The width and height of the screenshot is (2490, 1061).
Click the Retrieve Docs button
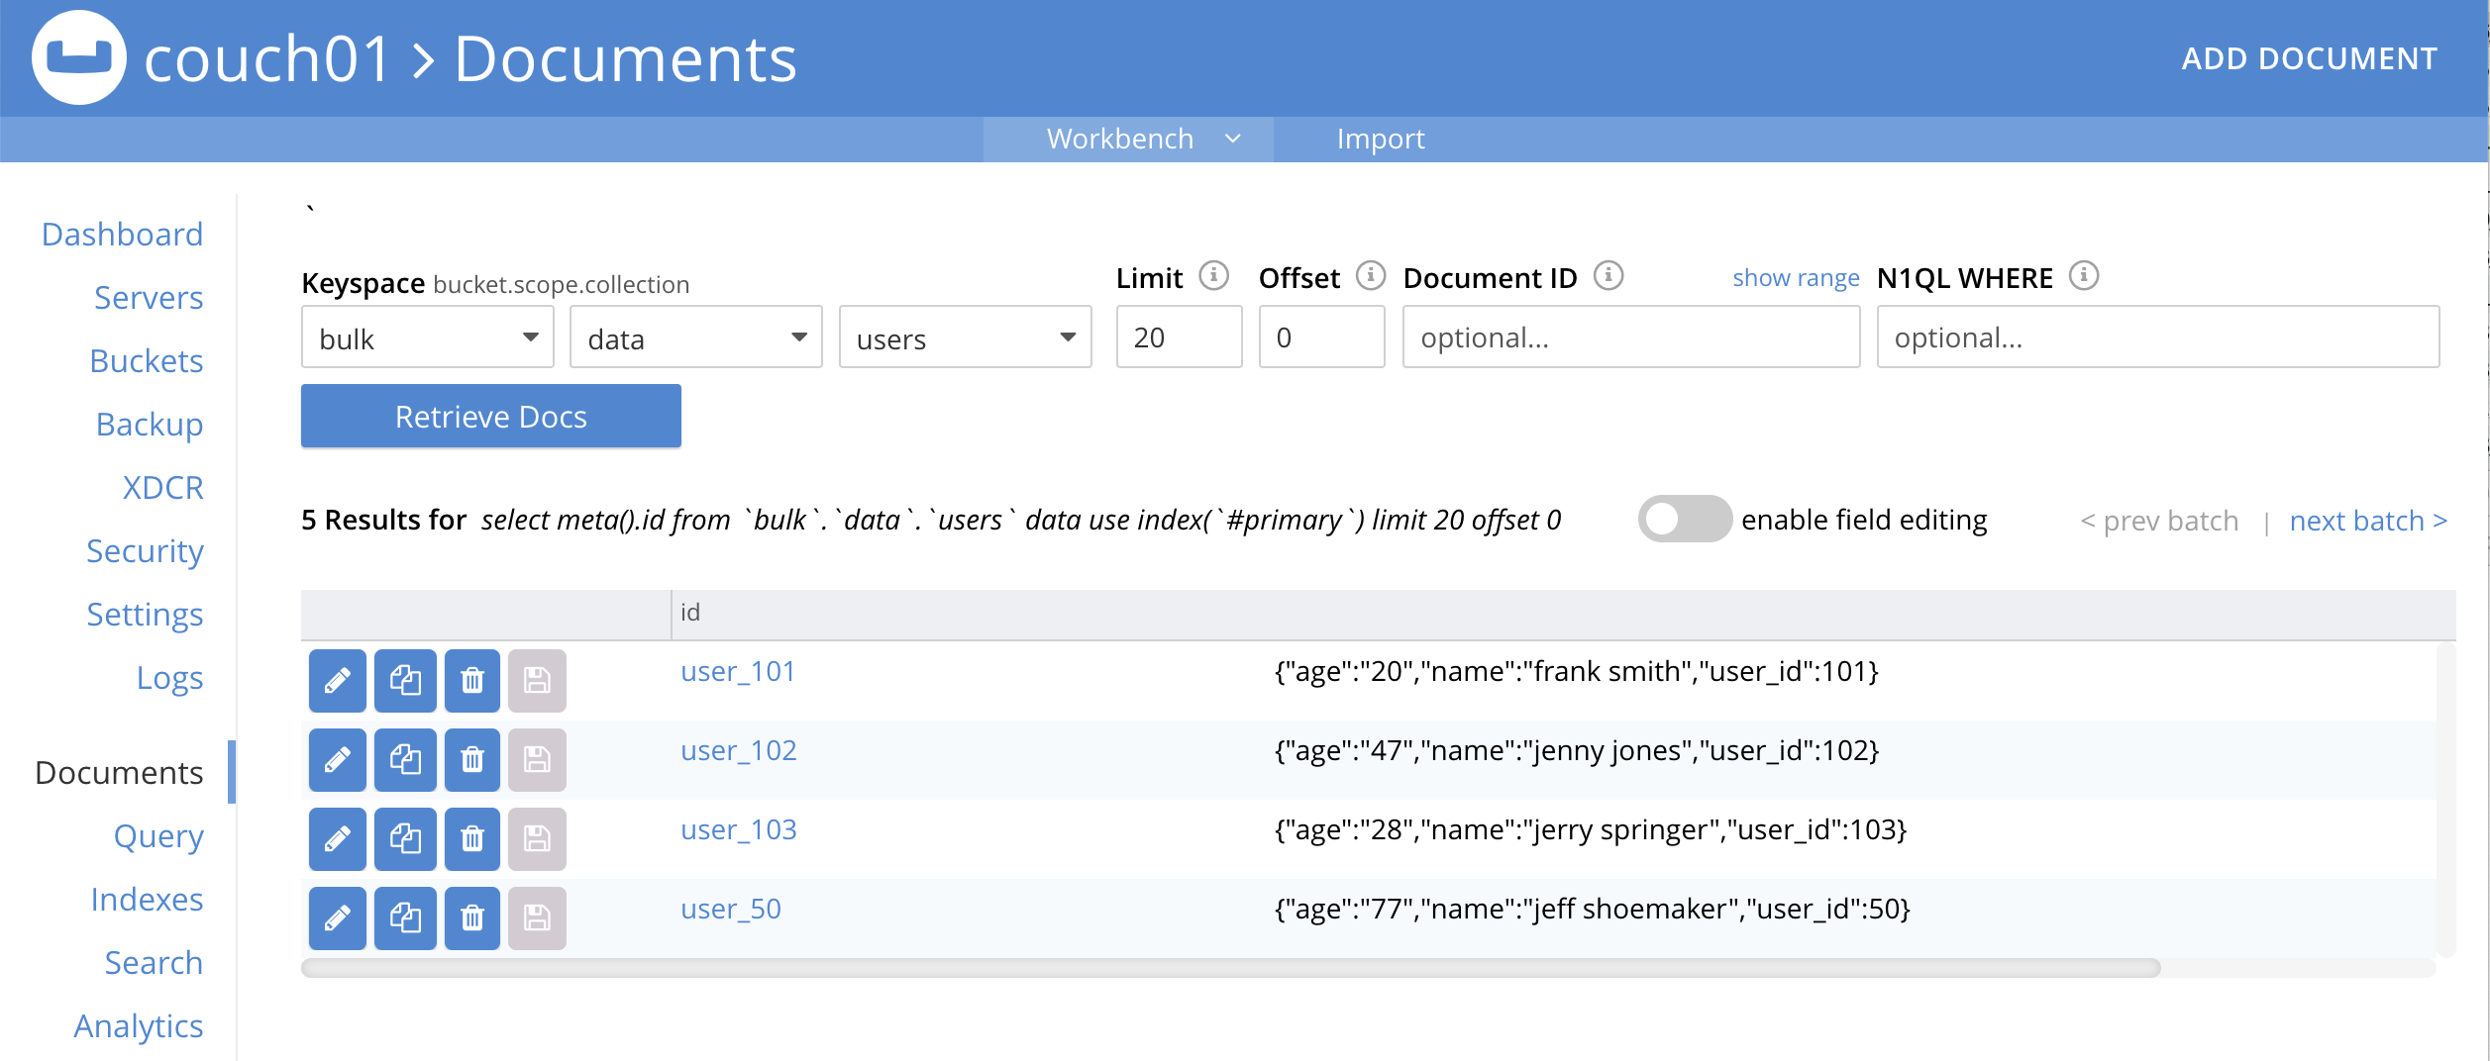[490, 416]
